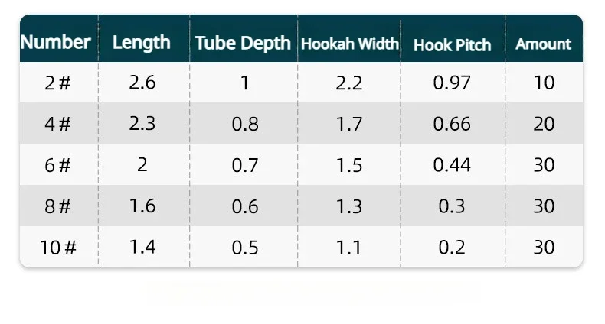
Task: Select the Hookah Width value 2.2
Action: tap(349, 83)
